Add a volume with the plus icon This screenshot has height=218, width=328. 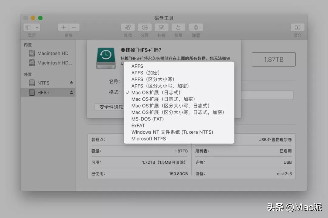63,27
